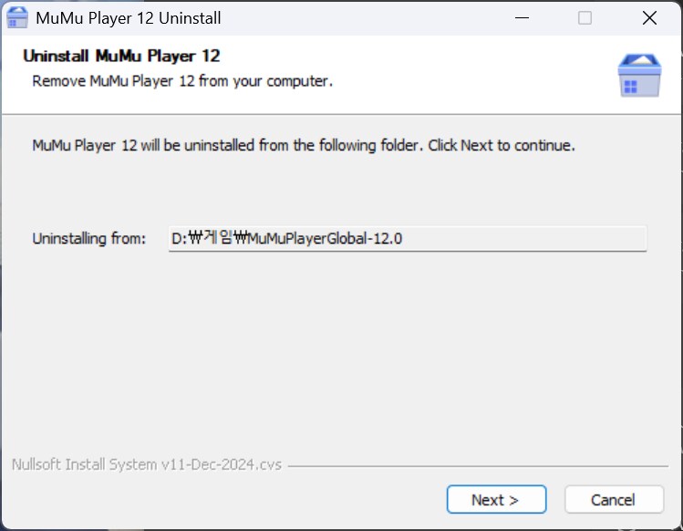This screenshot has width=683, height=531.
Task: Click inside the Uninstalling from path field
Action: (x=408, y=238)
